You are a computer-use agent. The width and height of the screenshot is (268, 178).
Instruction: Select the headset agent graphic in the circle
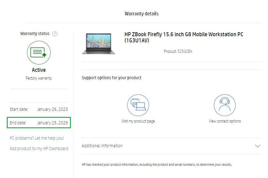coord(225,105)
